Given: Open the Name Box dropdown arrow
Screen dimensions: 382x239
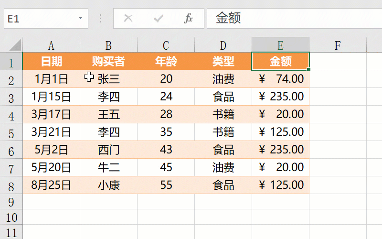Looking at the screenshot, I should (x=80, y=18).
